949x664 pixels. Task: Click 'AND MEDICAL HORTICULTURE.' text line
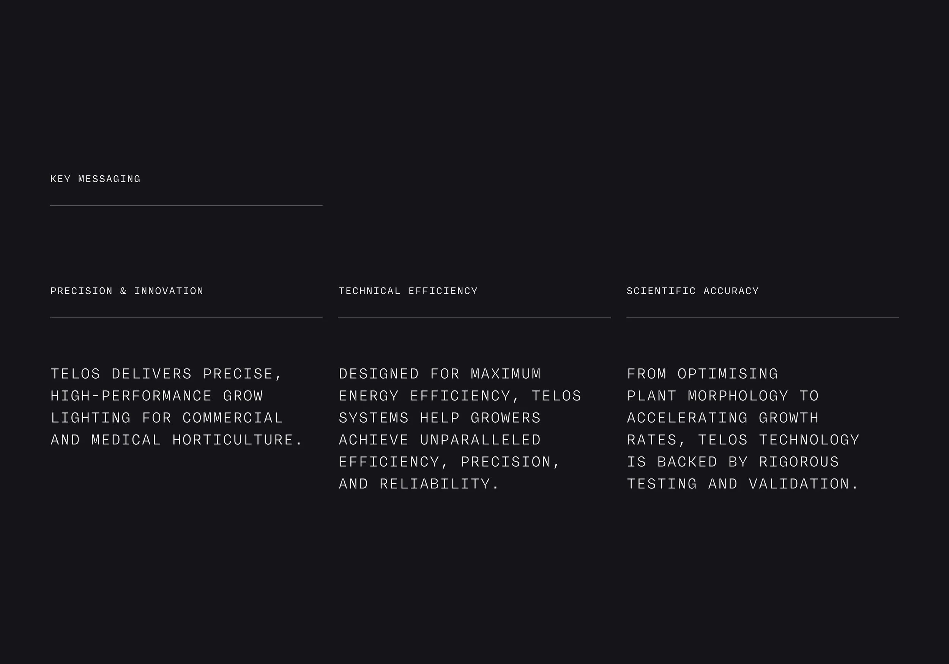coord(177,440)
